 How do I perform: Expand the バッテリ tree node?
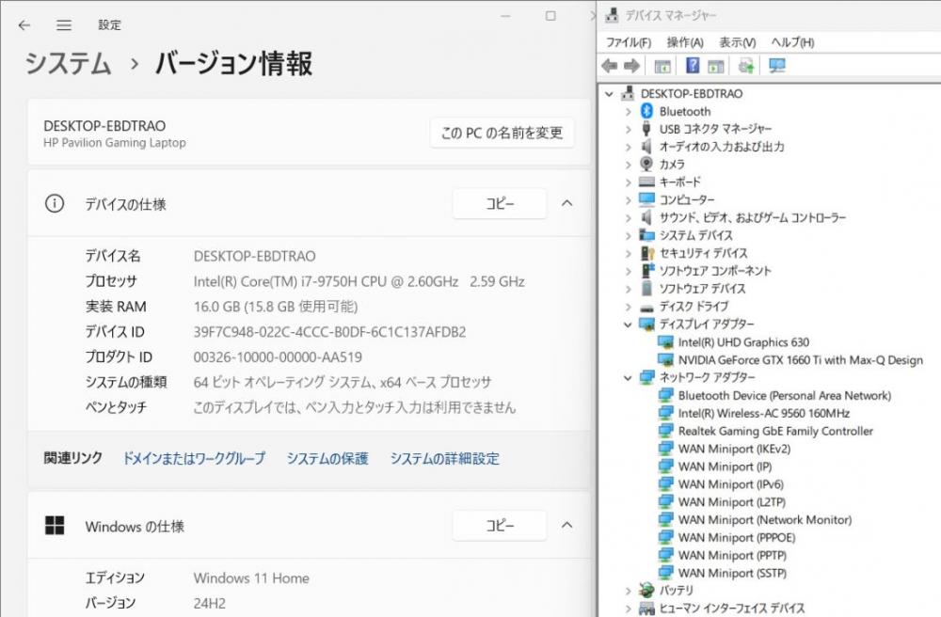[x=629, y=591]
